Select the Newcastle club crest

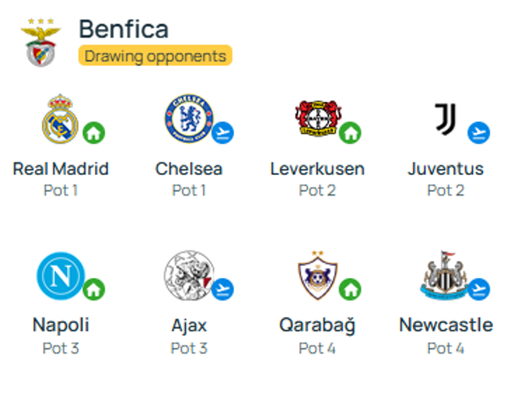pos(444,274)
